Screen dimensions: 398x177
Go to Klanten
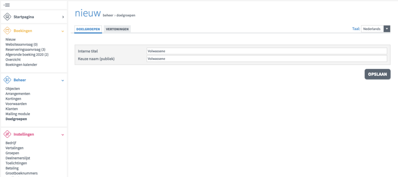point(12,109)
